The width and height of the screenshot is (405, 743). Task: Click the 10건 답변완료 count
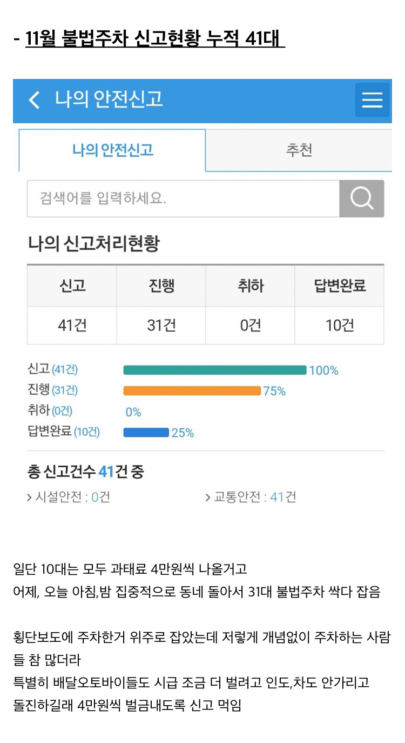click(x=339, y=325)
